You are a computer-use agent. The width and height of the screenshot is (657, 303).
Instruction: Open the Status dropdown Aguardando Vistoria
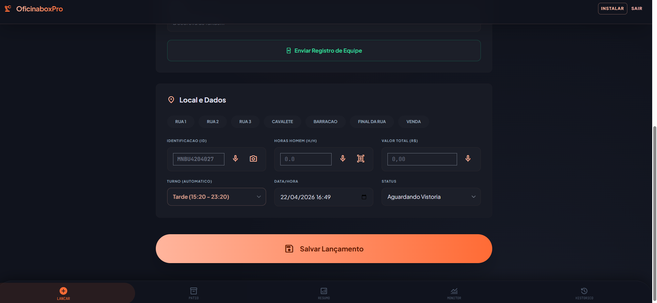(x=431, y=197)
